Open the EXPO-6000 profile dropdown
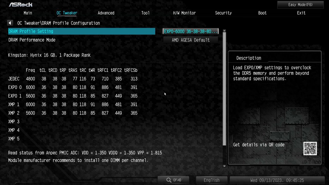Image resolution: width=329 pixels, height=185 pixels. [191, 31]
